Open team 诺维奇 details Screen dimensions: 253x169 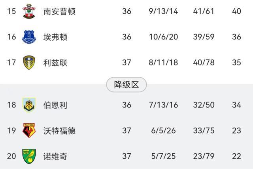click(x=55, y=156)
